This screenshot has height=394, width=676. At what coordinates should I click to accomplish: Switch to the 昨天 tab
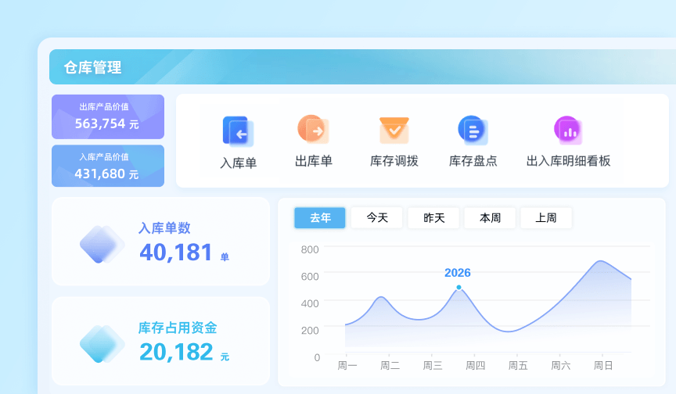pyautogui.click(x=433, y=218)
